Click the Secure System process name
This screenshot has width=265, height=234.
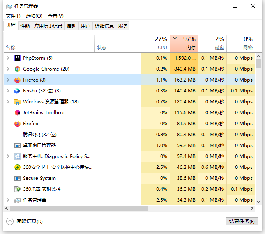tap(39, 178)
